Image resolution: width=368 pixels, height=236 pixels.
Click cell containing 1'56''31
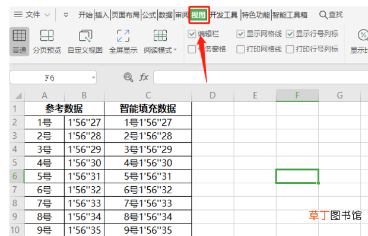[x=84, y=176]
